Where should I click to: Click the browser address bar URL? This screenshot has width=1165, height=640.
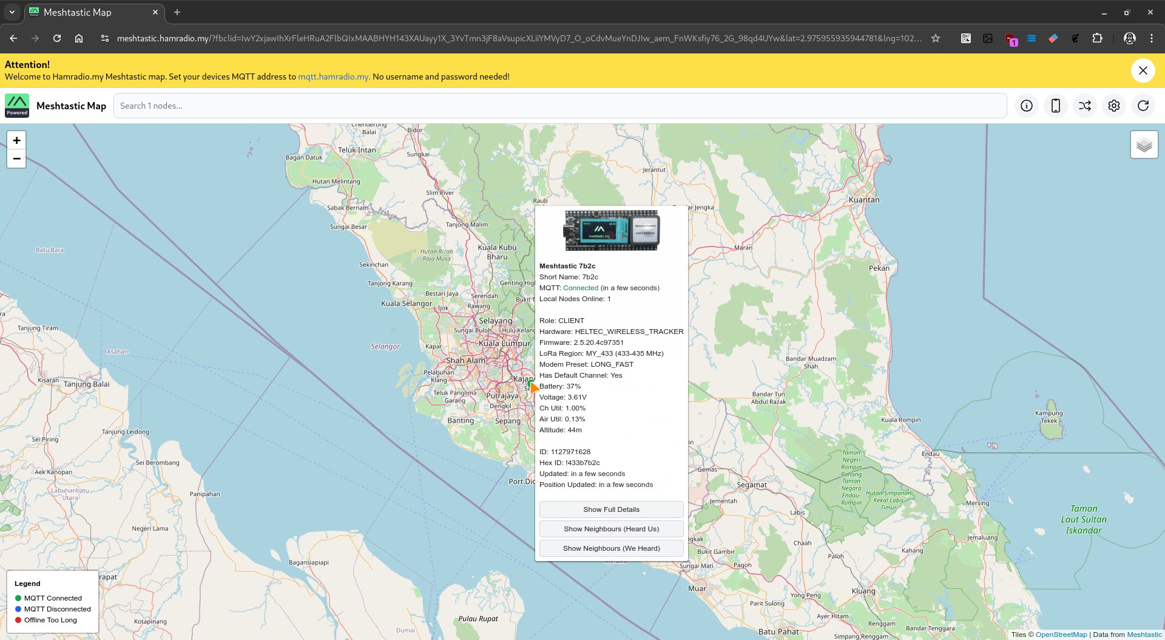click(519, 38)
